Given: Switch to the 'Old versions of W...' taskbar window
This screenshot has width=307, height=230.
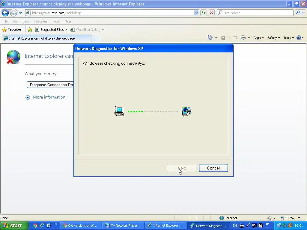Looking at the screenshot, I should [80, 226].
